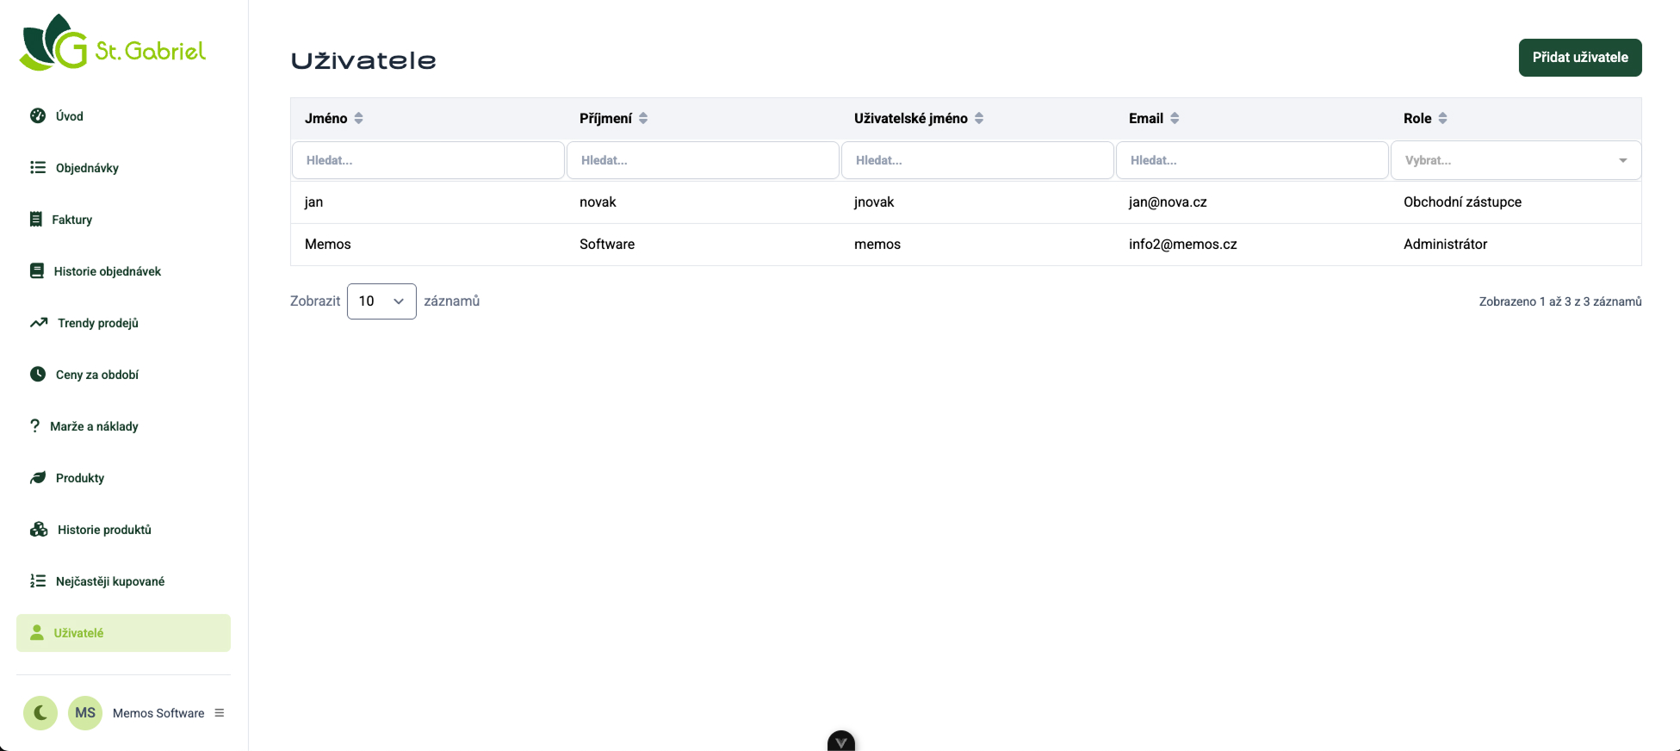Open Úvod dashboard icon in sidebar
The height and width of the screenshot is (751, 1680).
click(x=38, y=116)
